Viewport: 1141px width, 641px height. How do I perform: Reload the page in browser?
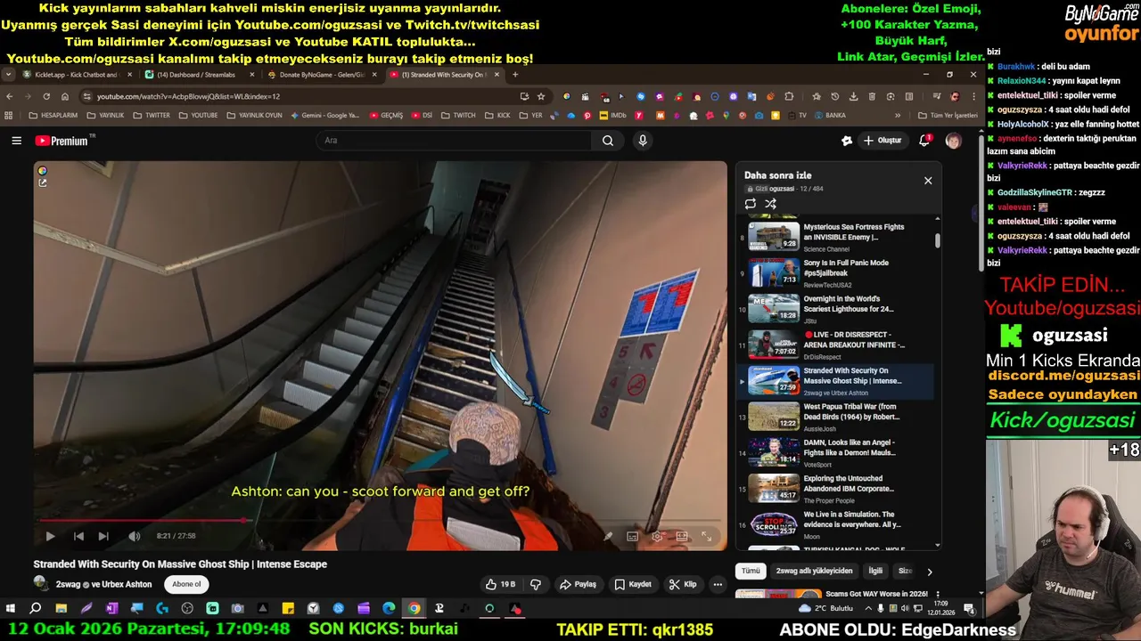[x=46, y=96]
